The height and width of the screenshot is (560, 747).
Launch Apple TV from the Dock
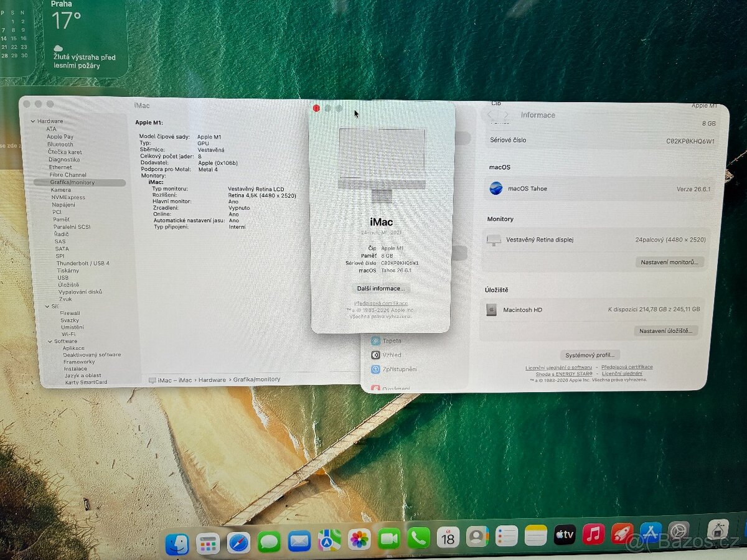pyautogui.click(x=565, y=534)
